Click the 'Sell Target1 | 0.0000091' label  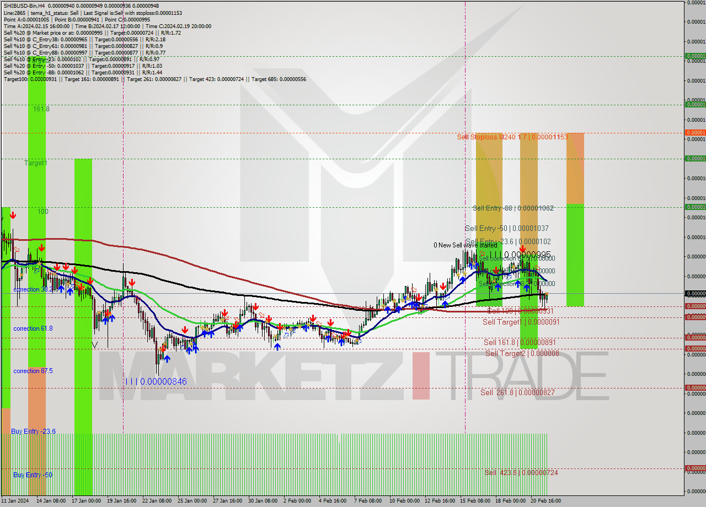[521, 322]
